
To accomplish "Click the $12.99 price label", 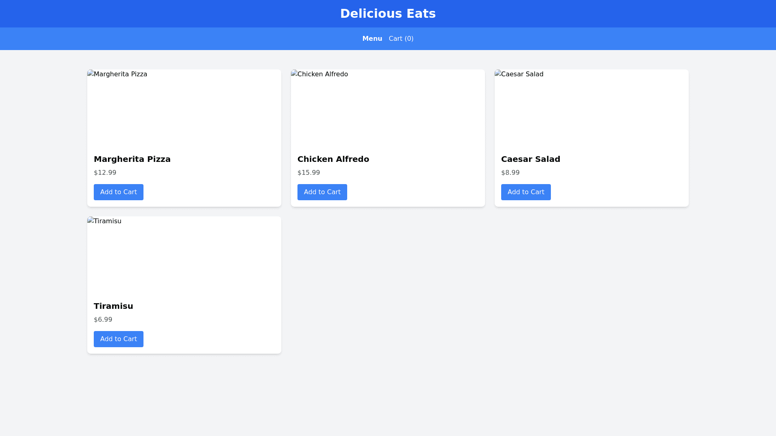I will tap(105, 173).
